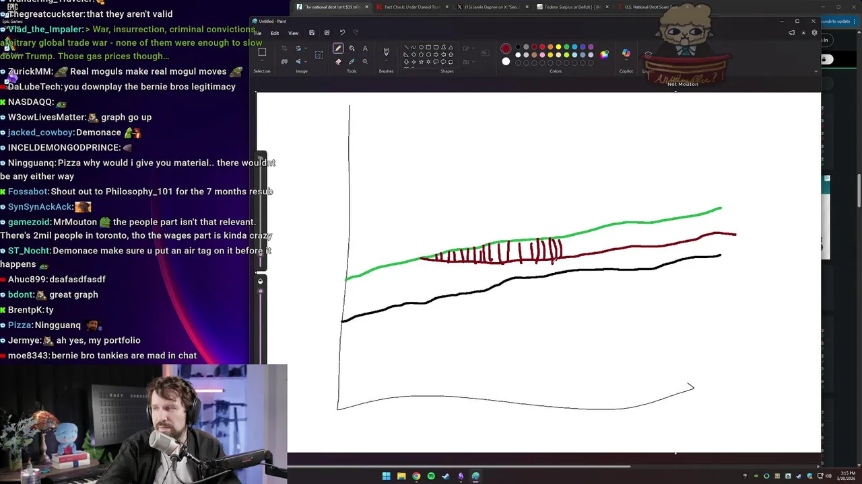This screenshot has height=484, width=862.
Task: Choose the green palette color
Action: (566, 46)
